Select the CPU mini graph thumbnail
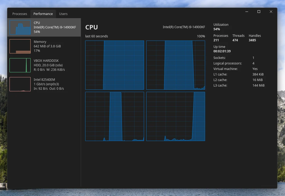Viewport: 285px width, 196px height. click(x=20, y=27)
